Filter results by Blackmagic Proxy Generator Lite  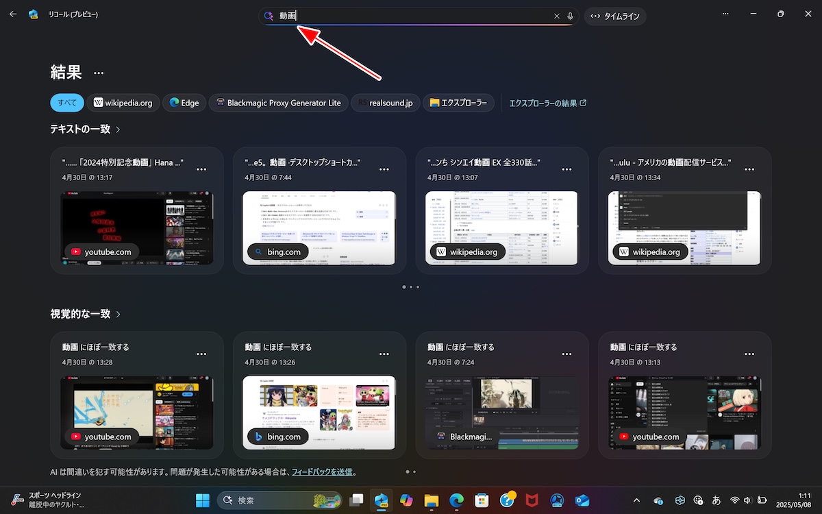click(x=278, y=103)
